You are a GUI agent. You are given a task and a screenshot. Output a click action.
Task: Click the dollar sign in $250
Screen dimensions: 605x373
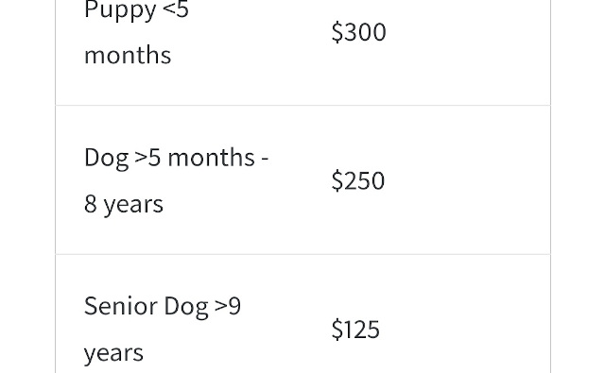point(337,180)
